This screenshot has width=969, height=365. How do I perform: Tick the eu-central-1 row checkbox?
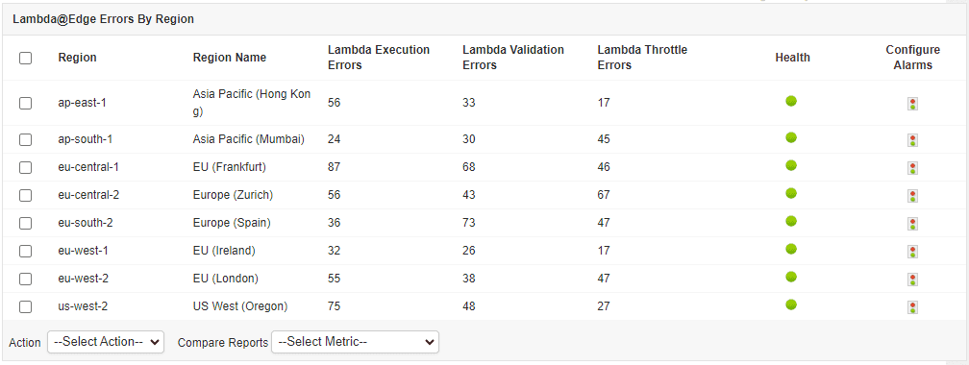coord(25,167)
